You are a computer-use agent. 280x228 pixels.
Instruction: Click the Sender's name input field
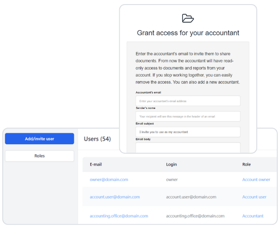pos(188,116)
